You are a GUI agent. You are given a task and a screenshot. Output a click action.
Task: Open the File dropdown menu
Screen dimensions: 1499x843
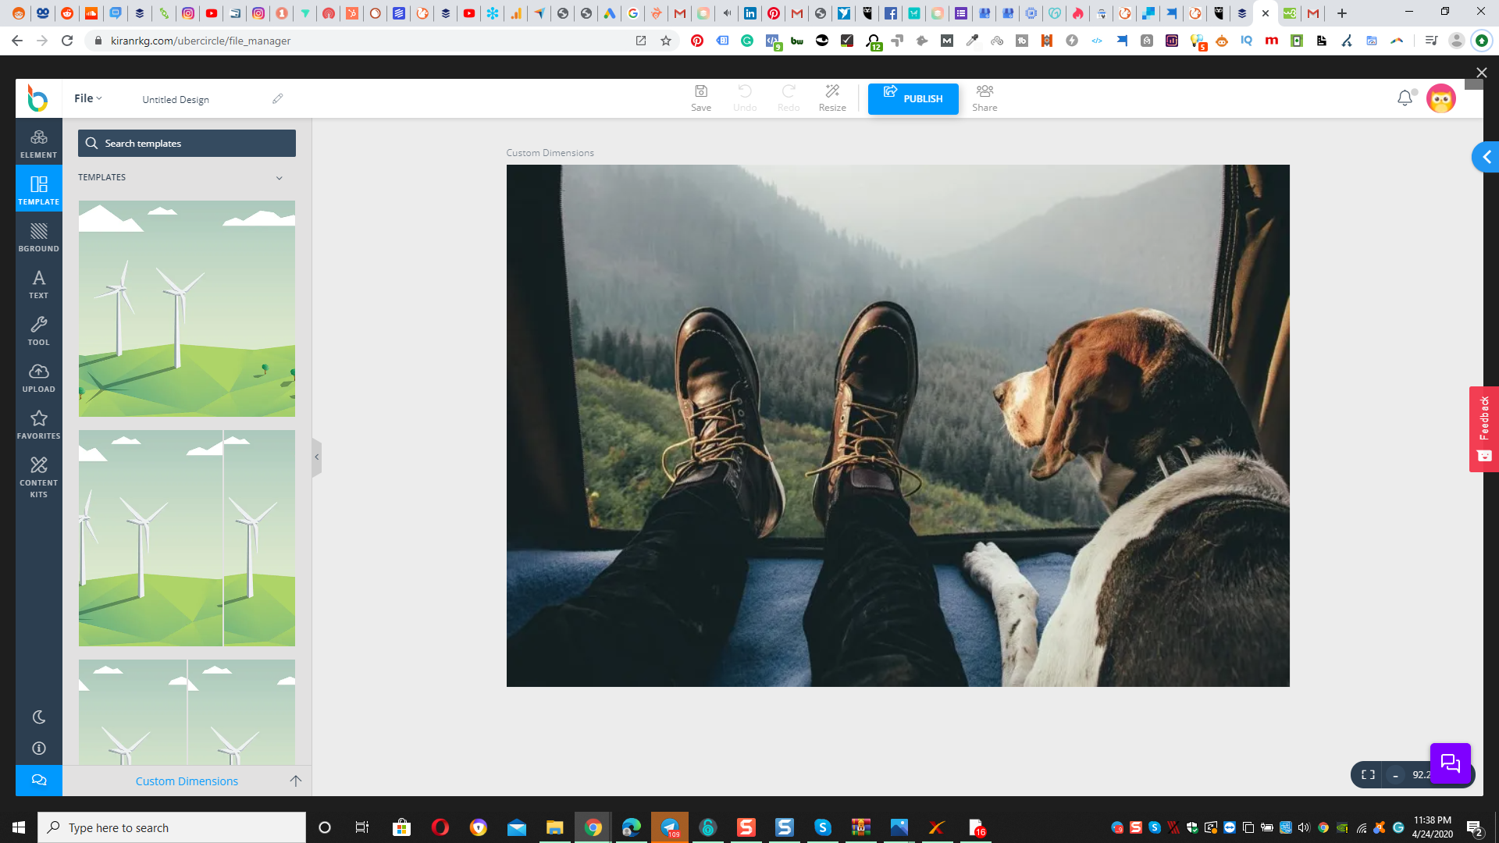(87, 98)
